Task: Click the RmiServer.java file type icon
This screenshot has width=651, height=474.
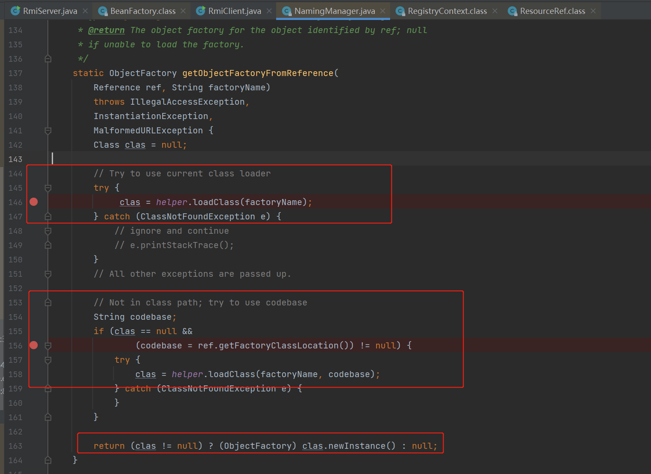Action: (15, 11)
